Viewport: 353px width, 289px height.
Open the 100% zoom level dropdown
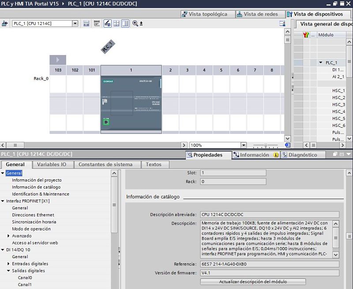(x=243, y=145)
